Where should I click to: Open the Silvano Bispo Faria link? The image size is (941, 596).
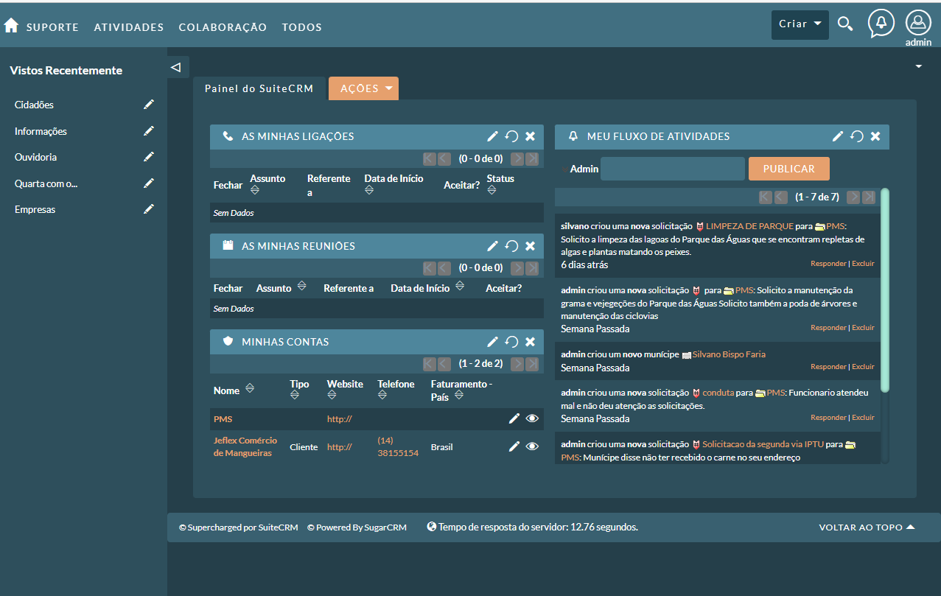click(x=729, y=354)
